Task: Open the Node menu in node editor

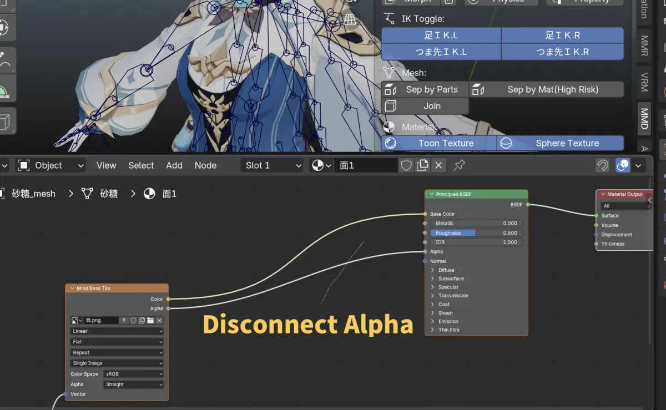Action: tap(205, 165)
